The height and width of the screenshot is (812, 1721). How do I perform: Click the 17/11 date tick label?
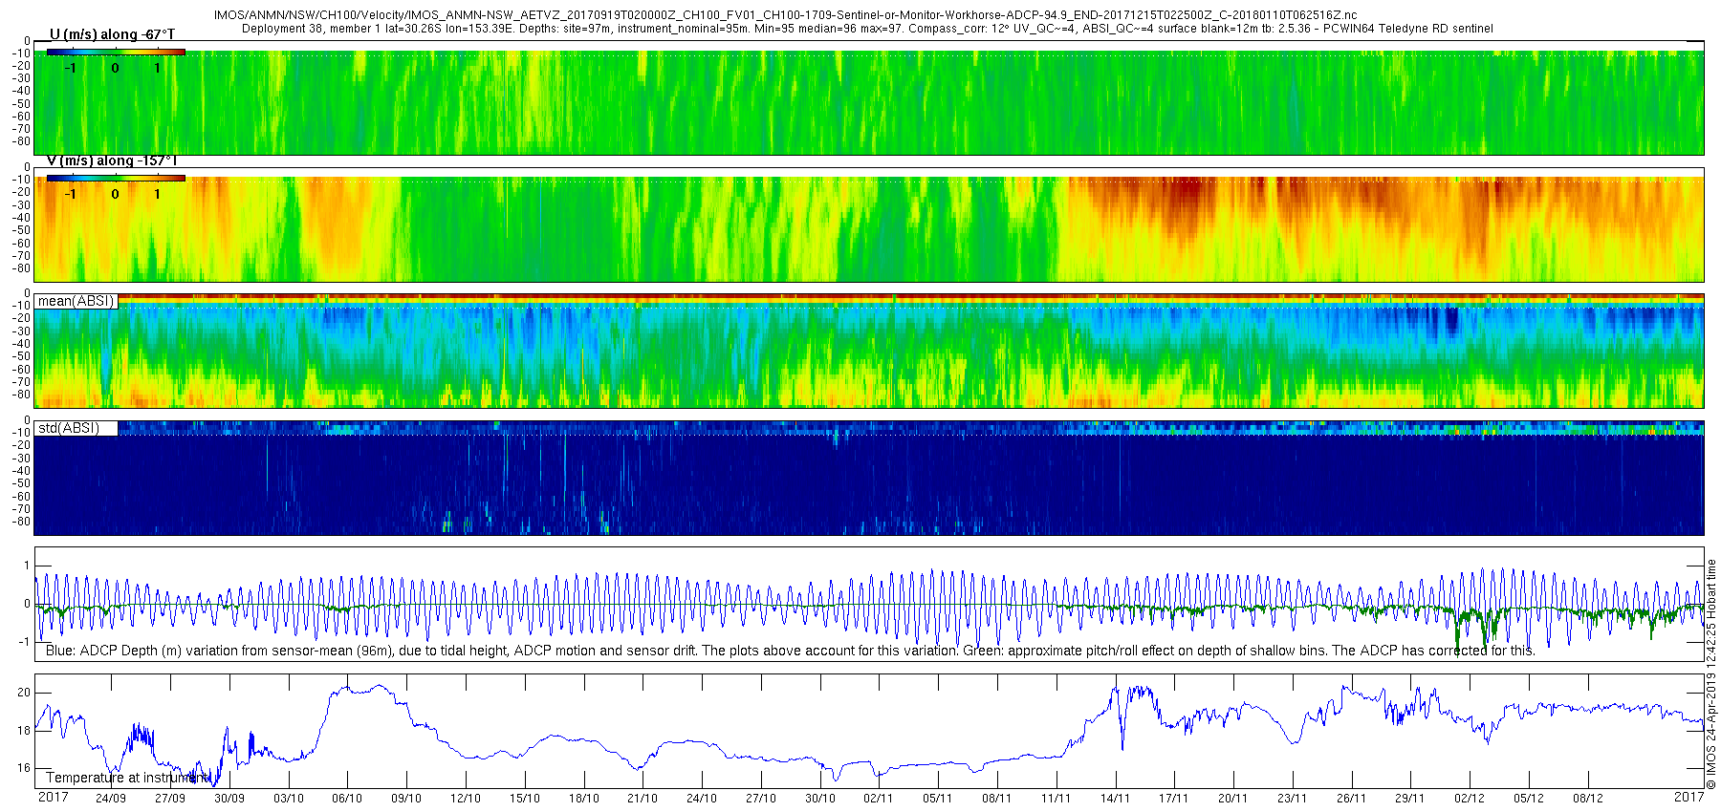click(x=1173, y=799)
